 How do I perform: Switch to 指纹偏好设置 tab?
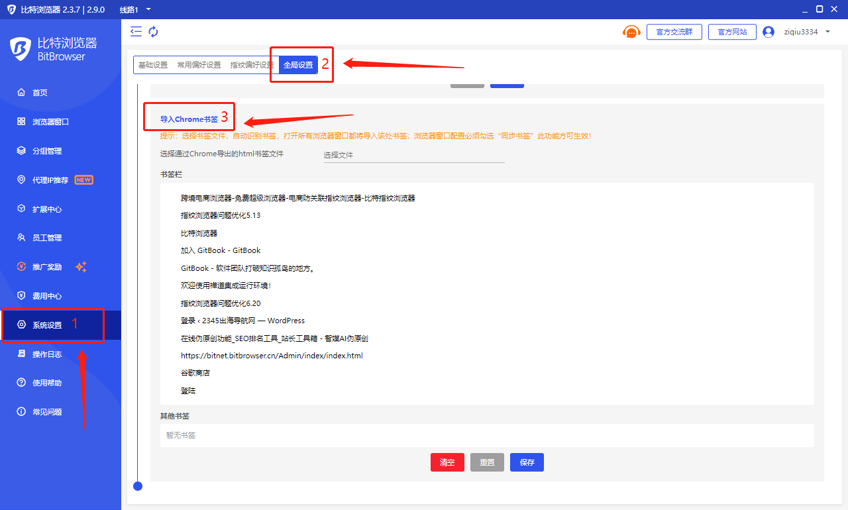(x=252, y=65)
